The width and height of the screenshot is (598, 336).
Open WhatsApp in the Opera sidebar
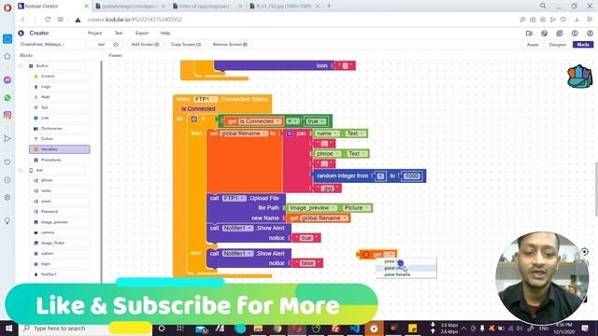[7, 98]
